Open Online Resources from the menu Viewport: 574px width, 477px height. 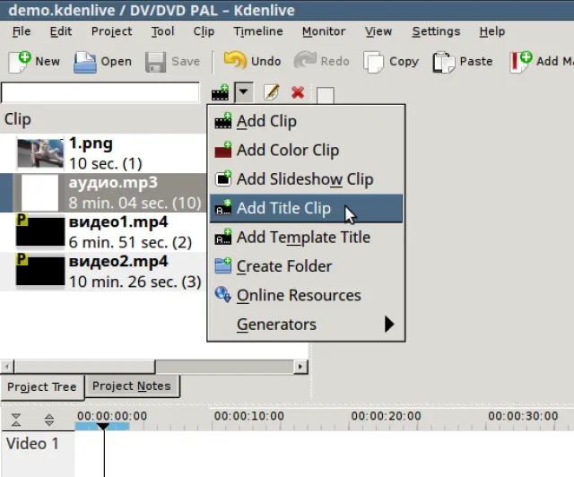click(306, 295)
